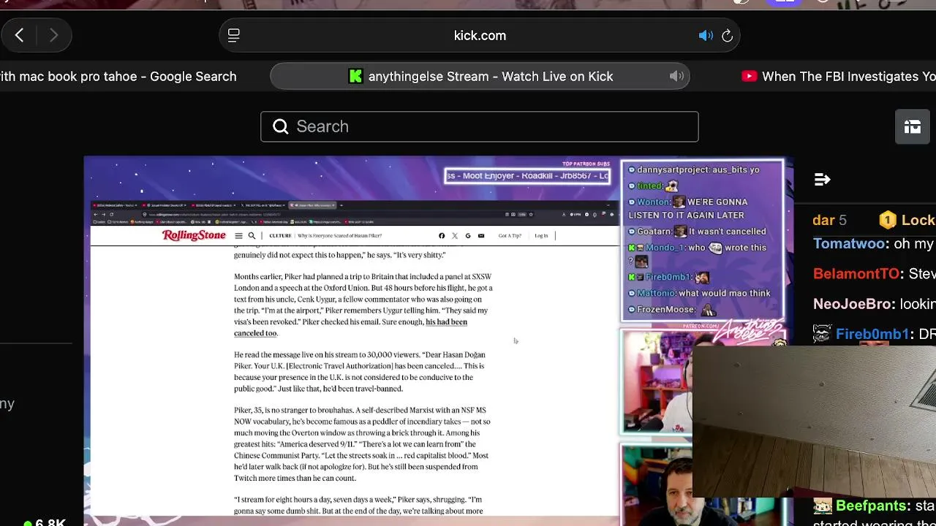The image size is (936, 526).
Task: Open the page menu icon in address bar
Action: click(234, 35)
